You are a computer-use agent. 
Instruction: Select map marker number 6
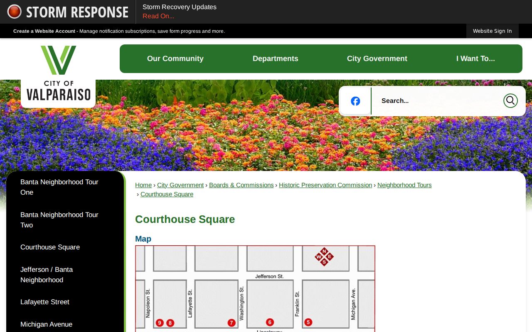click(x=270, y=322)
